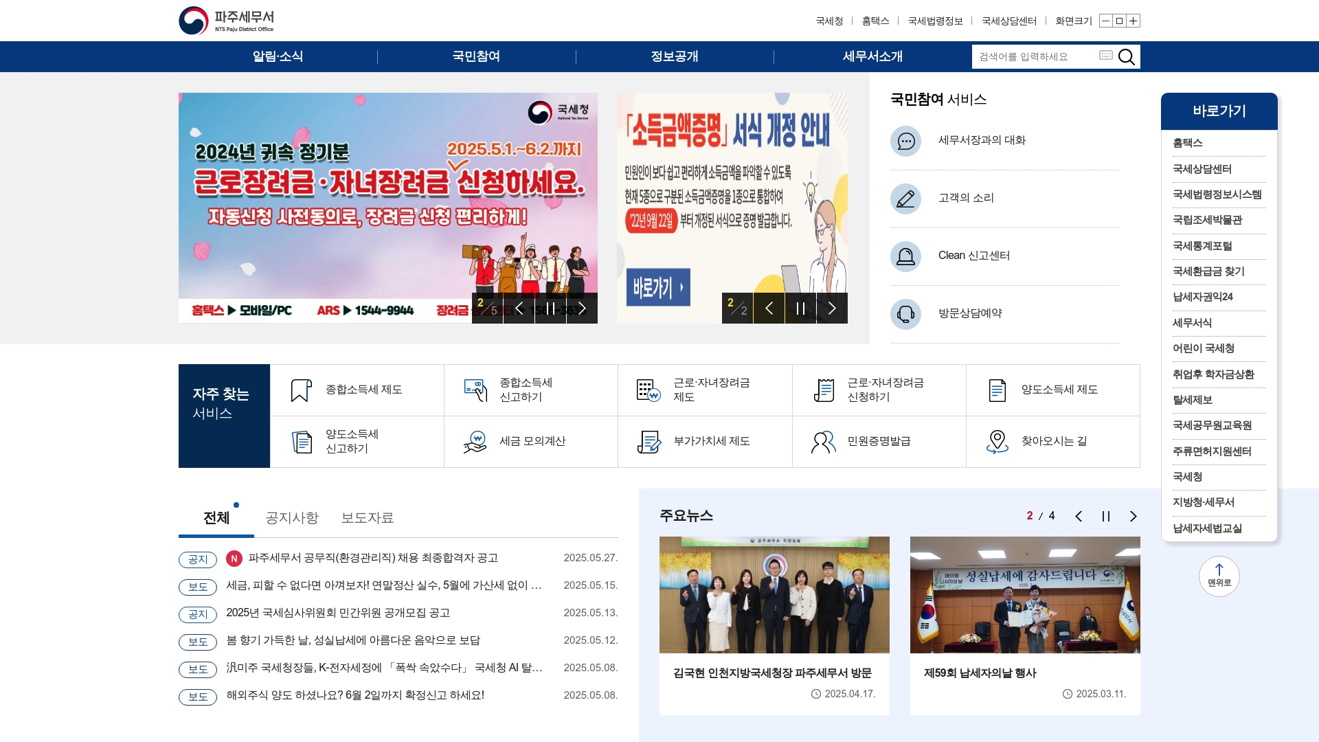Image resolution: width=1319 pixels, height=742 pixels.
Task: Open notice 2025년 국세심사위원회 민간위원 공개모집 공고
Action: (x=338, y=613)
